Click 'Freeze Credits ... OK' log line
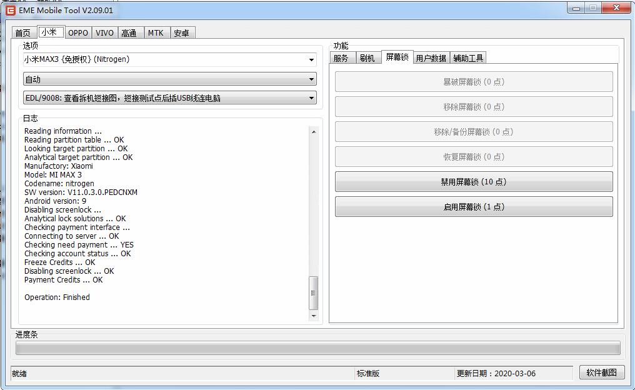The width and height of the screenshot is (635, 390). point(60,262)
